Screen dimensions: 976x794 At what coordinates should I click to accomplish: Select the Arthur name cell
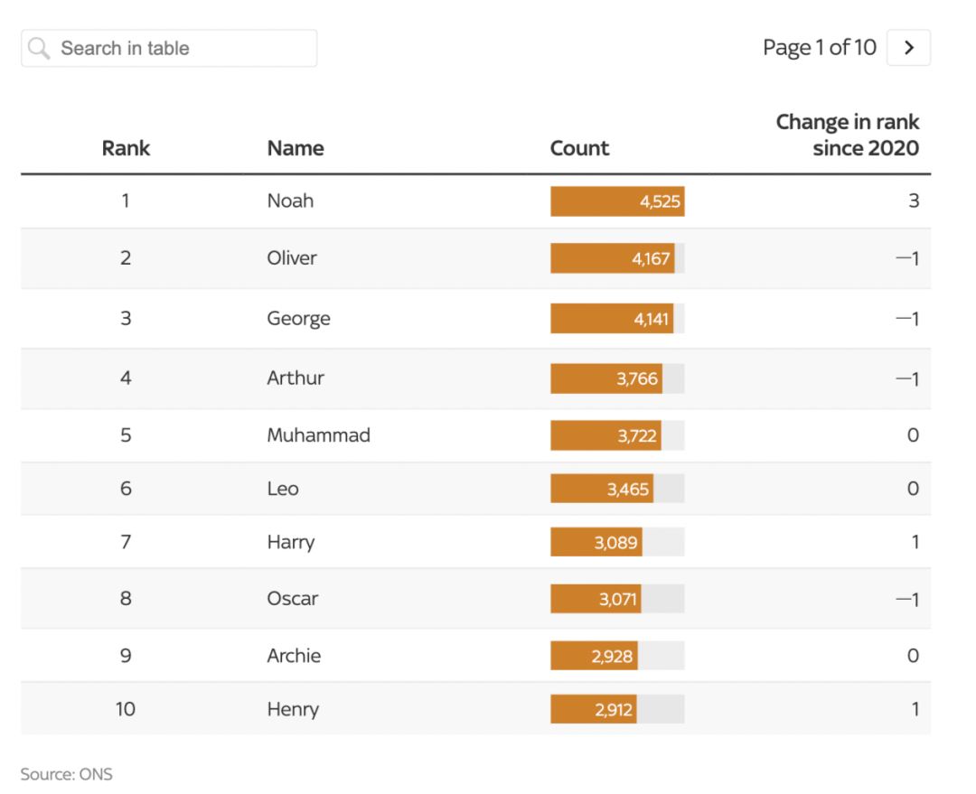tap(296, 378)
